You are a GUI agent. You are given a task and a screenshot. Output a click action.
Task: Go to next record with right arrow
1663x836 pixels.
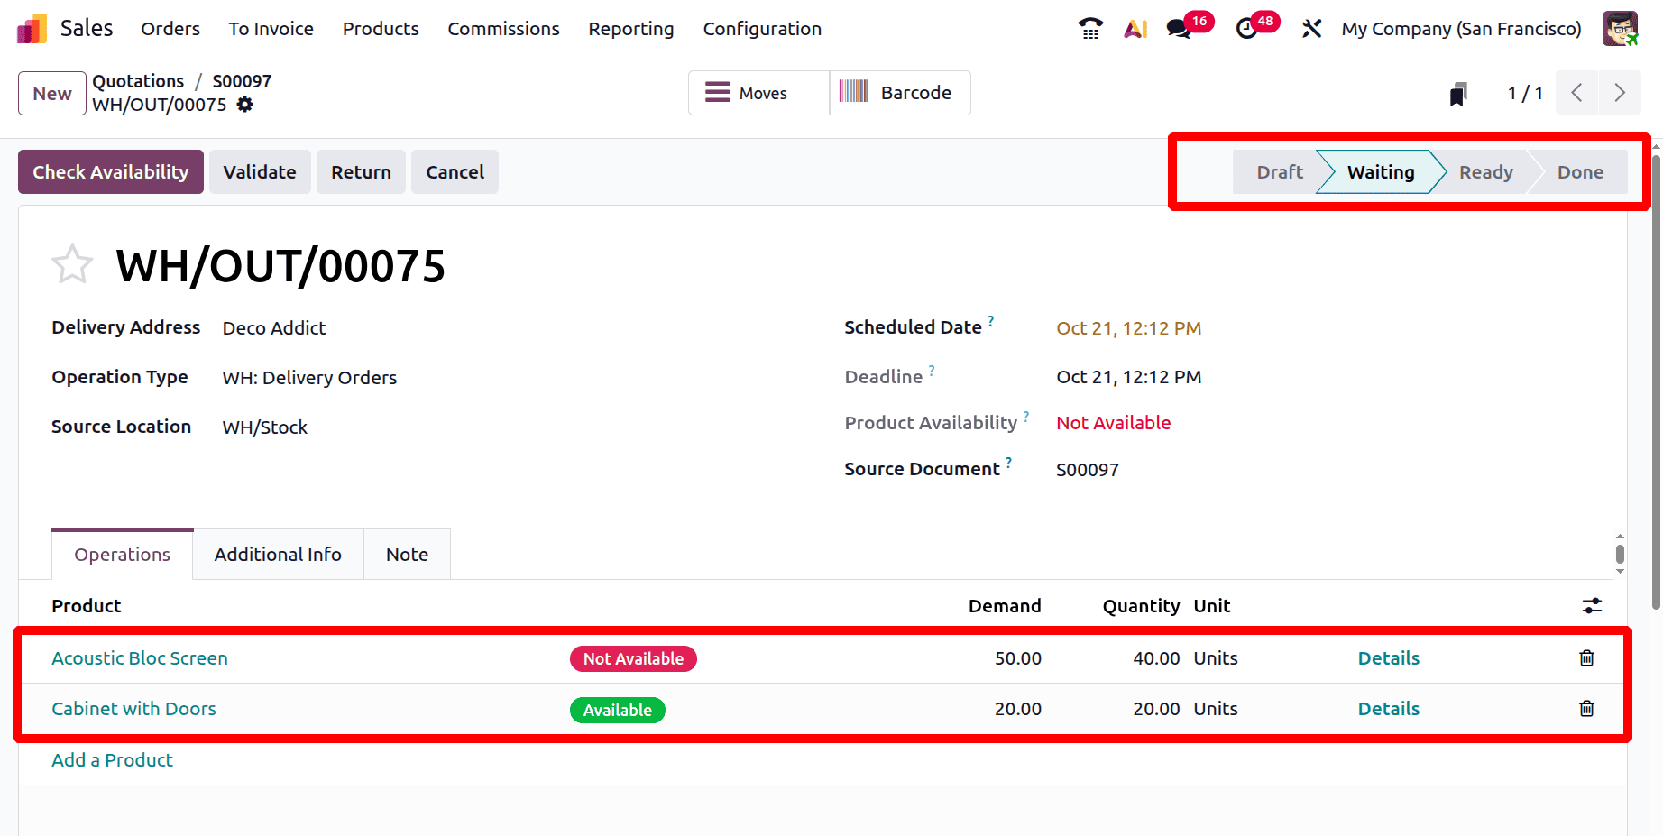pyautogui.click(x=1620, y=93)
